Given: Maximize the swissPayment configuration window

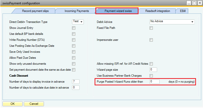Looking at the screenshot, I should [x=194, y=3].
